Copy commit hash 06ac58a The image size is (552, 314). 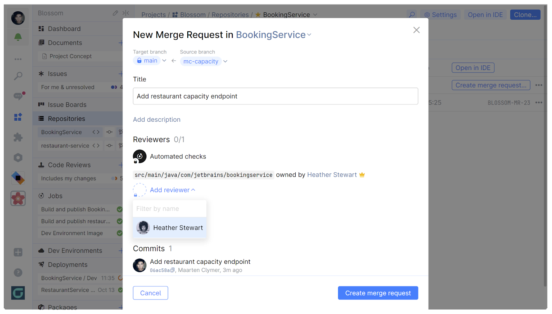pyautogui.click(x=172, y=270)
